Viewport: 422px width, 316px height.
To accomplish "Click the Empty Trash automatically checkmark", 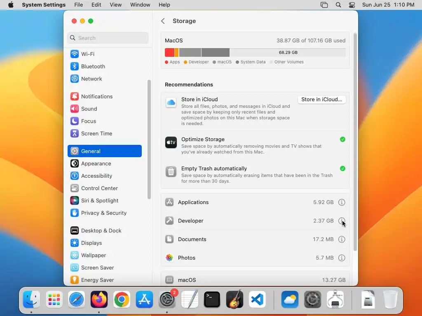I will [x=342, y=168].
